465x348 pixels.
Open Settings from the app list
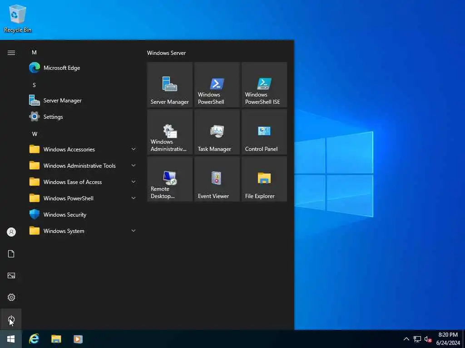pyautogui.click(x=83, y=116)
